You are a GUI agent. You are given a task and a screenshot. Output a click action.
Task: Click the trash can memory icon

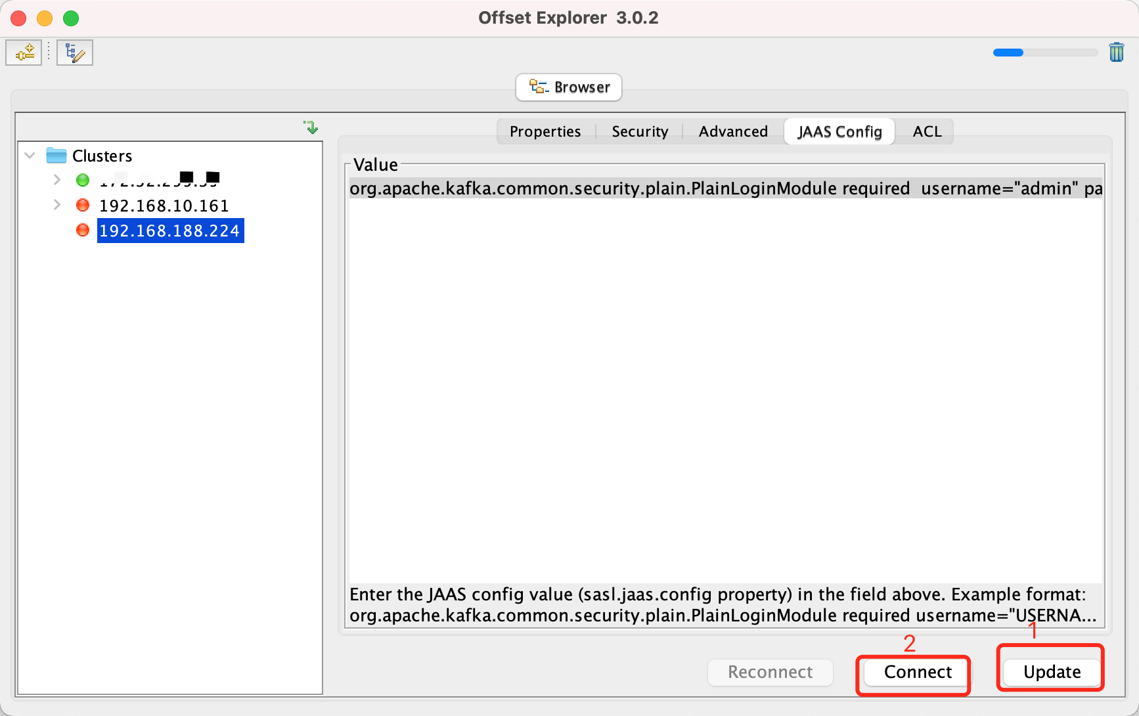pyautogui.click(x=1116, y=52)
